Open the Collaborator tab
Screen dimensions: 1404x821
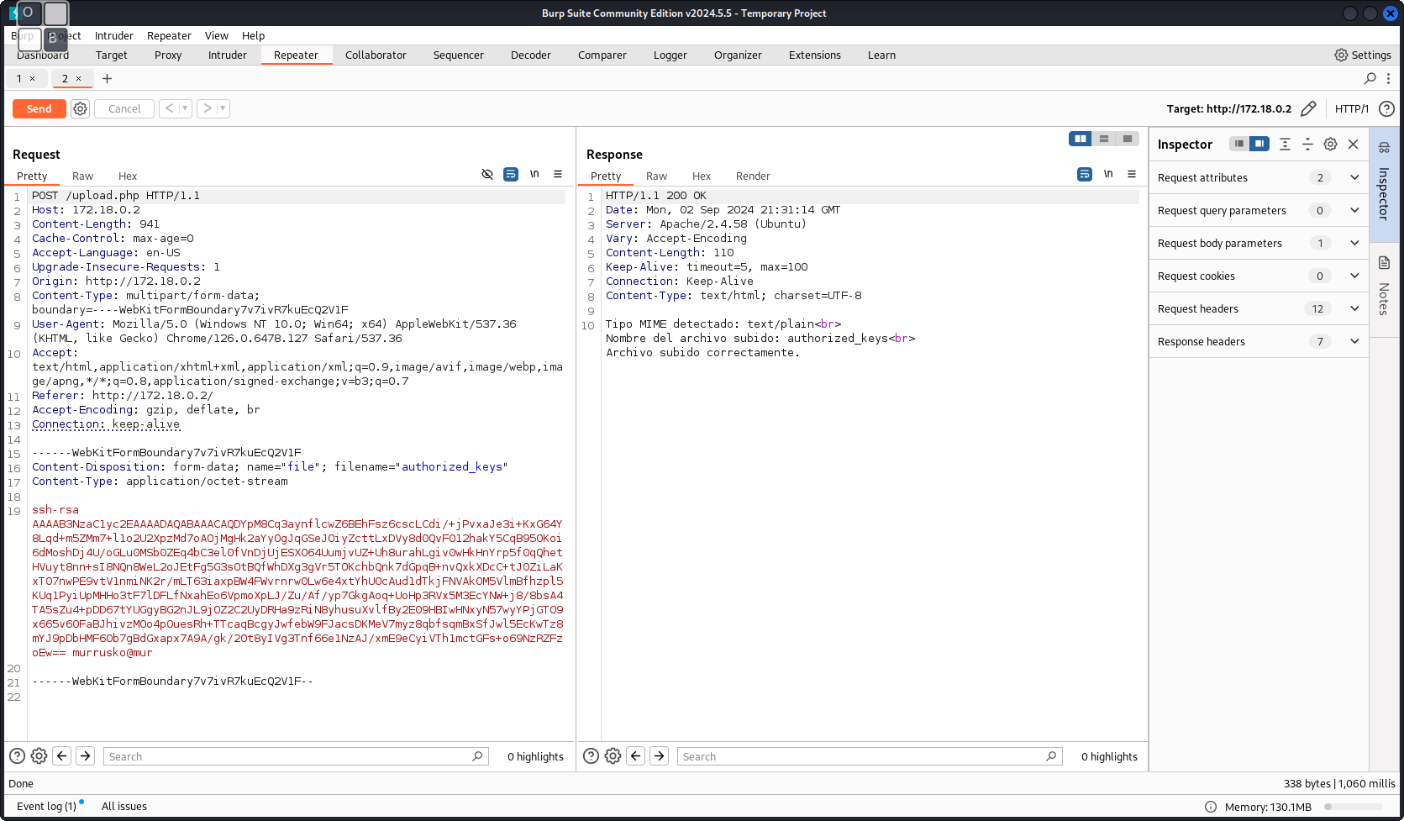[x=376, y=55]
